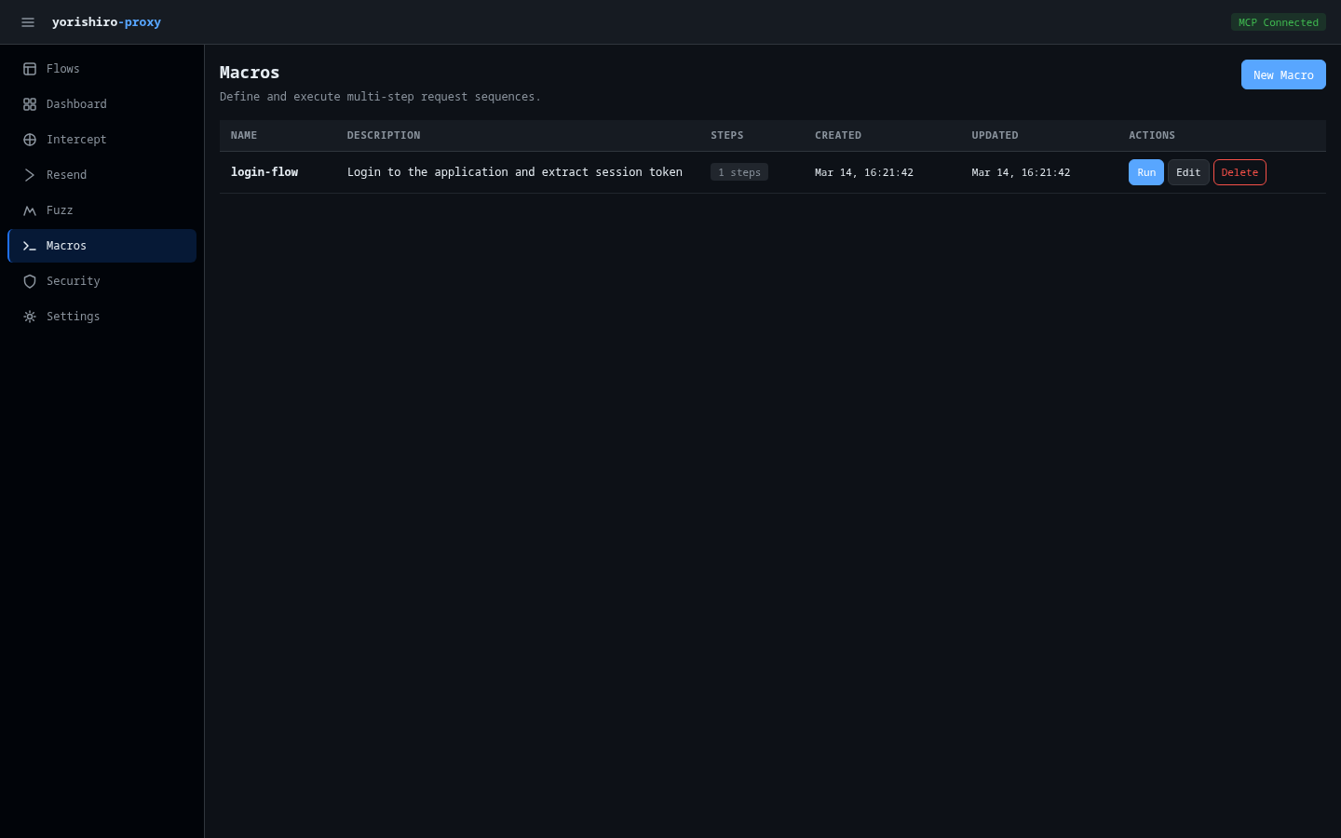The height and width of the screenshot is (838, 1341).
Task: Delete the login-flow macro
Action: pos(1239,172)
